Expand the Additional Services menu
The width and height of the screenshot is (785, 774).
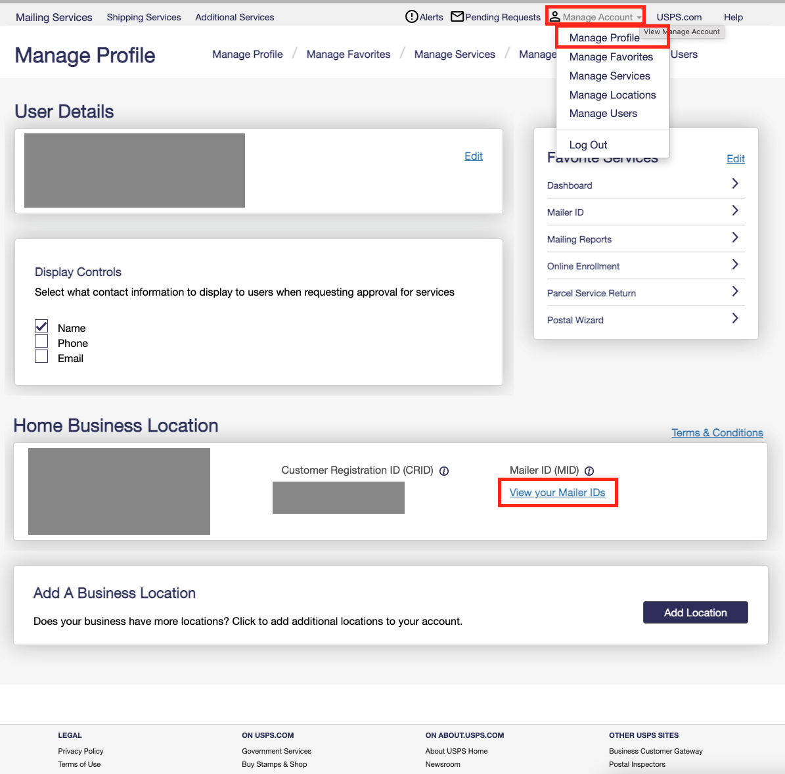[x=235, y=17]
